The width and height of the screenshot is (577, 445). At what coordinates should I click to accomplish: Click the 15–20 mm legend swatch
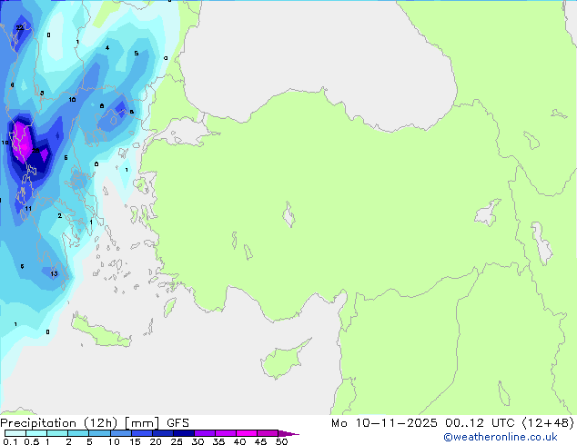click(141, 433)
